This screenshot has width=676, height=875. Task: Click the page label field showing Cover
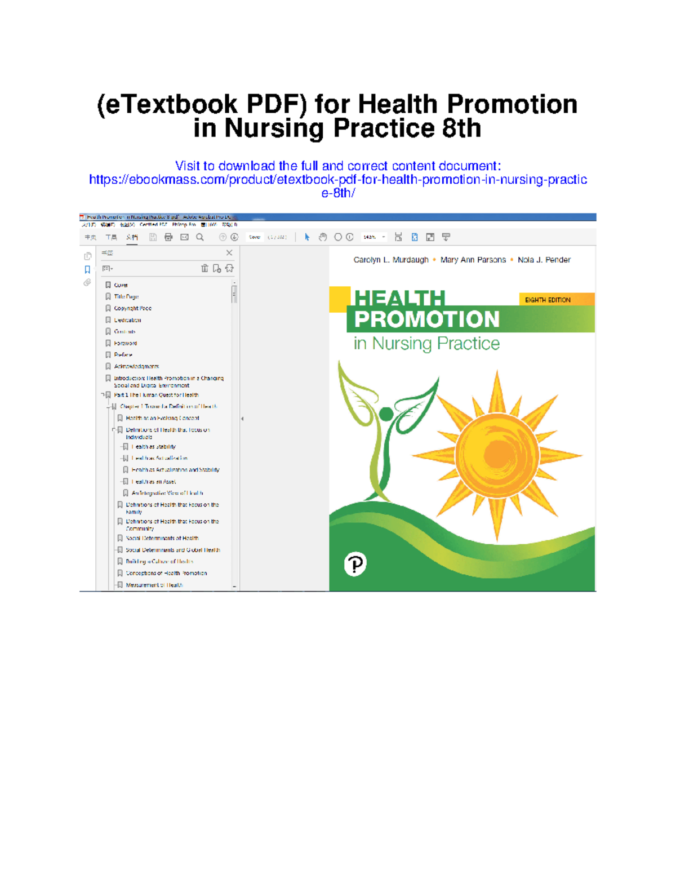pos(255,237)
